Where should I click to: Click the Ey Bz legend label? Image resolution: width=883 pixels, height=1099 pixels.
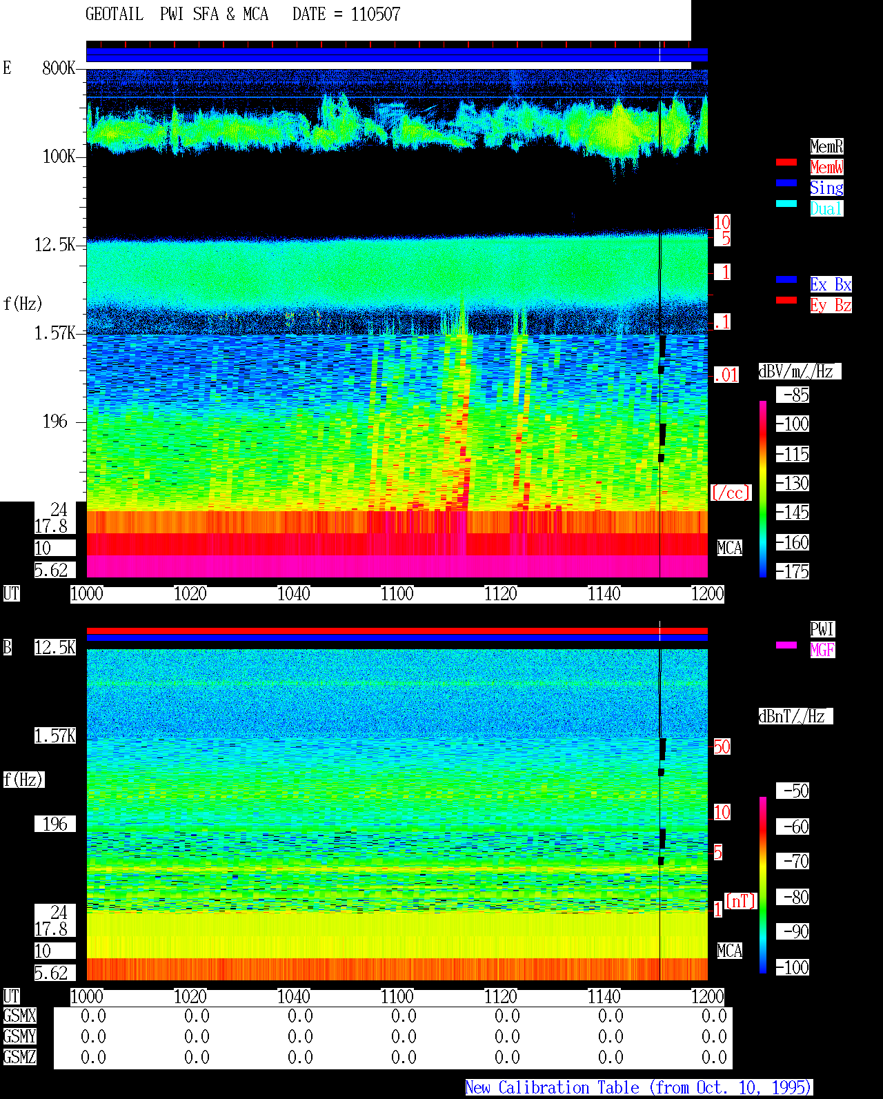click(x=831, y=305)
